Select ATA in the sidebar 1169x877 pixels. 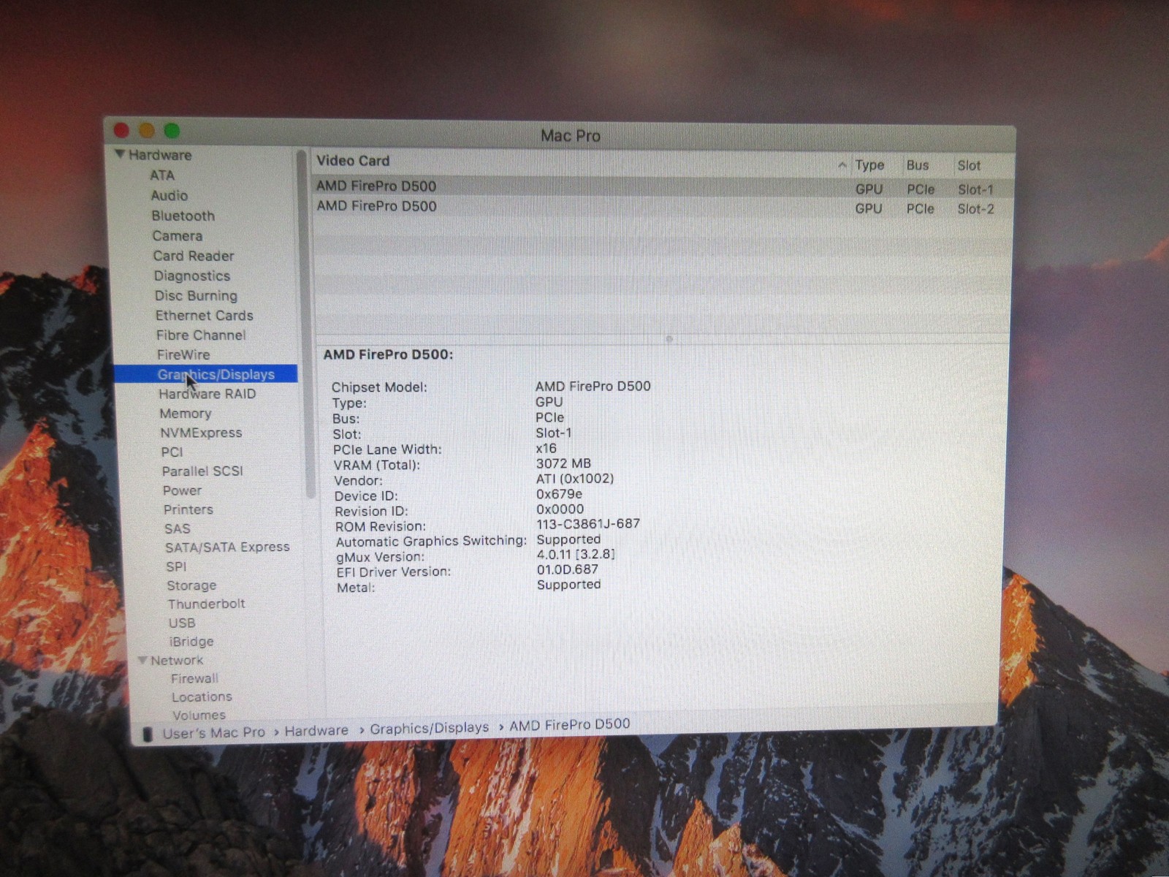tap(162, 175)
